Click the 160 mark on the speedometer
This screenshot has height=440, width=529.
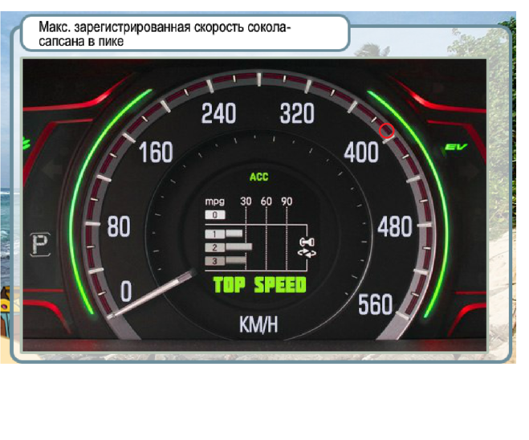click(156, 152)
